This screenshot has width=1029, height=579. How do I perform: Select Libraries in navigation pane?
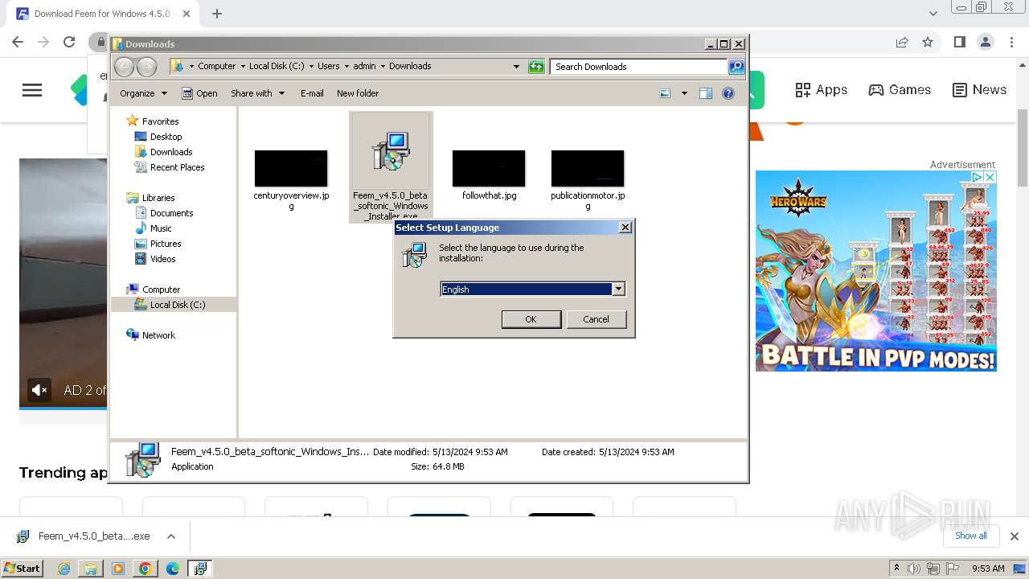[x=158, y=198]
